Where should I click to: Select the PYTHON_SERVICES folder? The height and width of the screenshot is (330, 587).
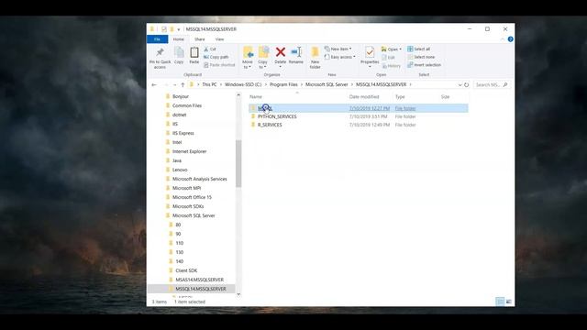click(x=277, y=116)
